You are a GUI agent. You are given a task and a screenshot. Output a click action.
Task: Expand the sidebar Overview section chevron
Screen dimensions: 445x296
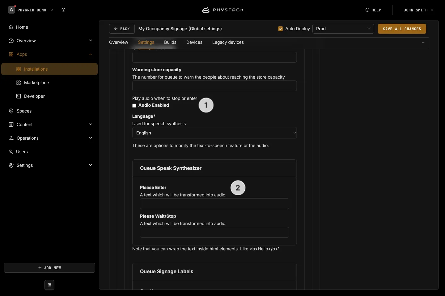pyautogui.click(x=91, y=41)
